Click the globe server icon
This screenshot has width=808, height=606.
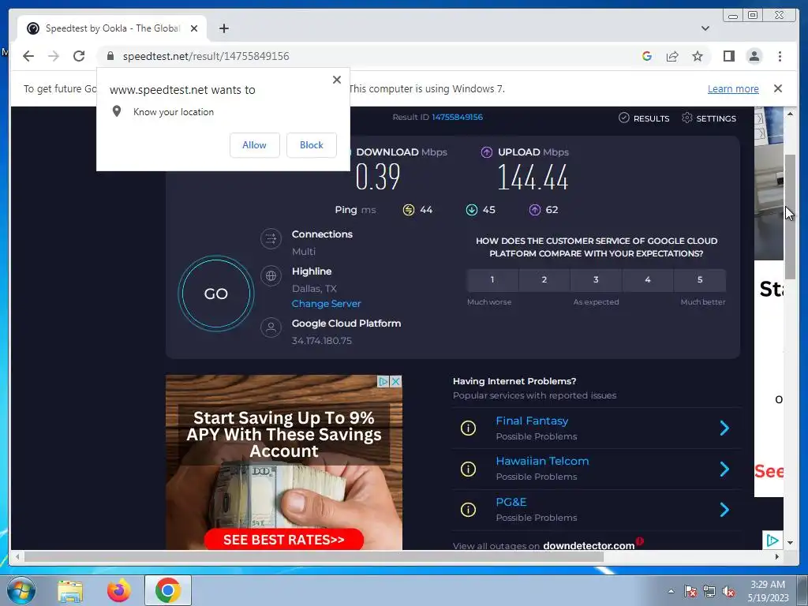point(271,275)
